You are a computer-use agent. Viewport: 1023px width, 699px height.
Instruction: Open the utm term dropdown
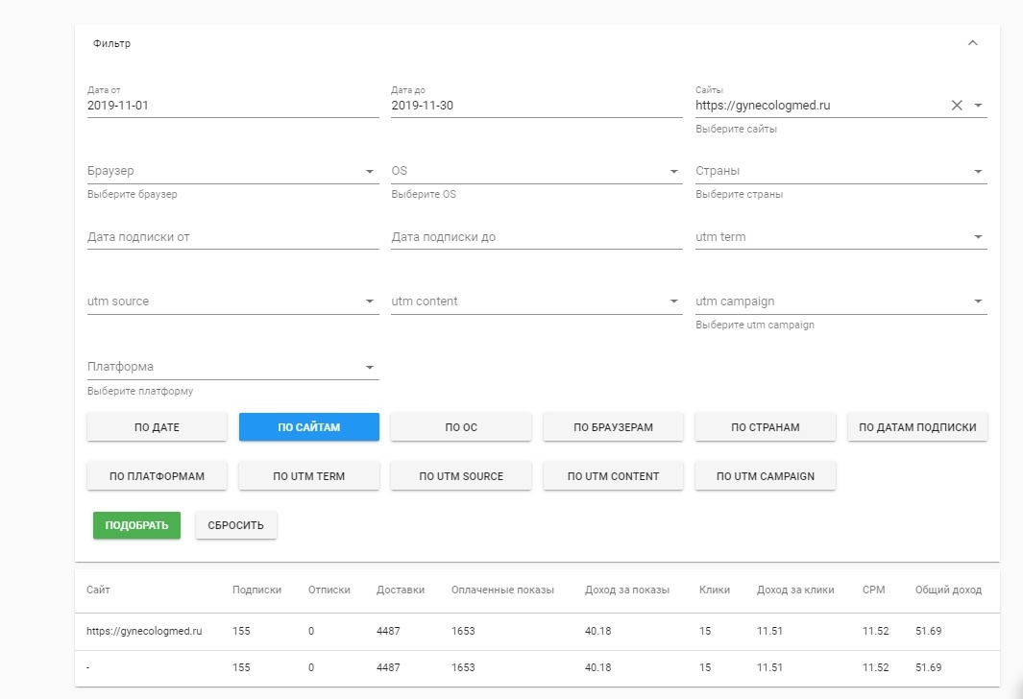(841, 237)
